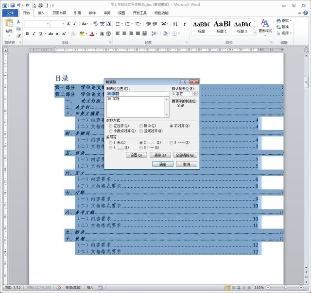Select leader option 5 middle dots
The image size is (311, 293).
141,147
